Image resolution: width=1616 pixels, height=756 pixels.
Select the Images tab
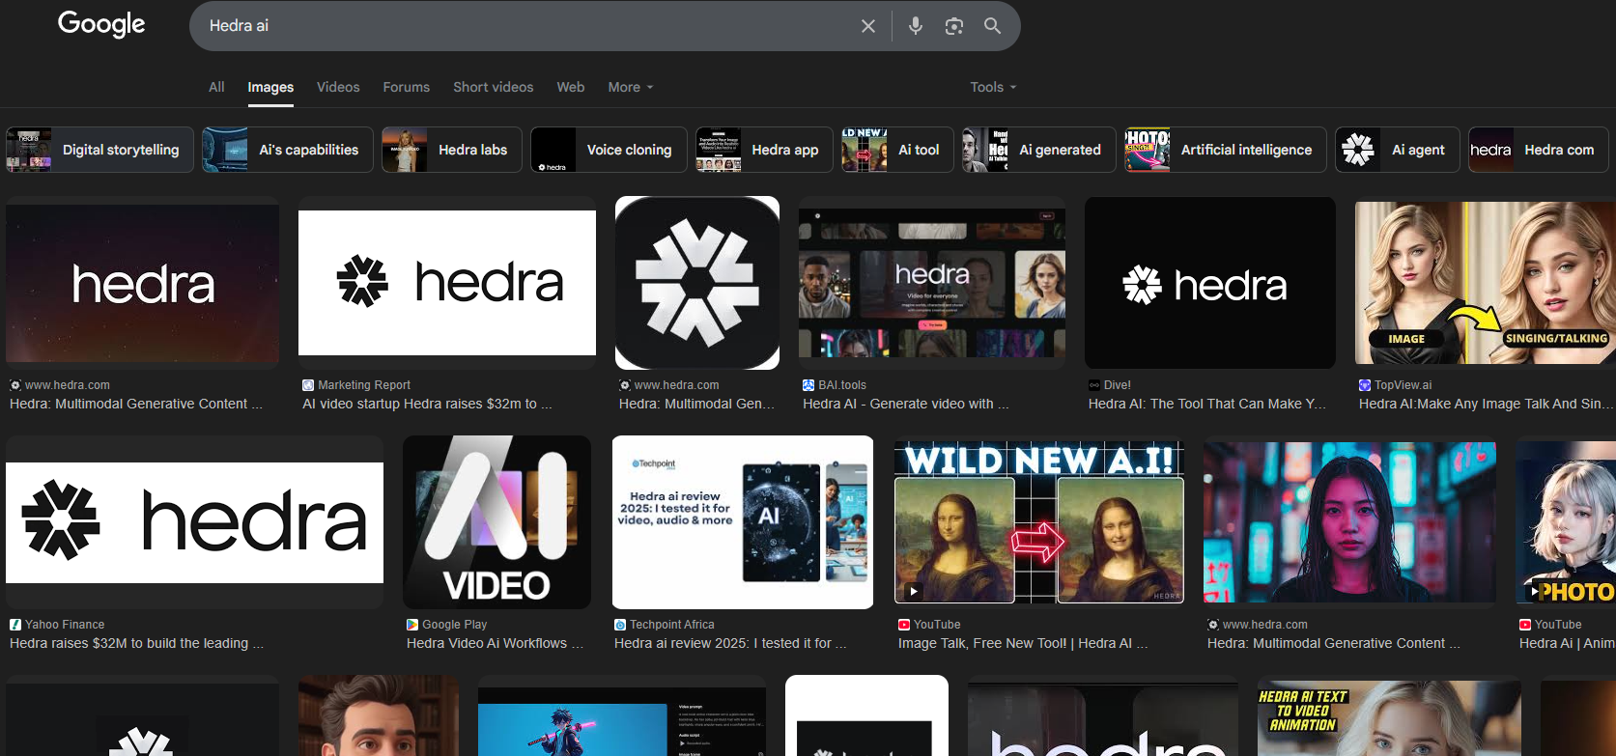(x=270, y=87)
